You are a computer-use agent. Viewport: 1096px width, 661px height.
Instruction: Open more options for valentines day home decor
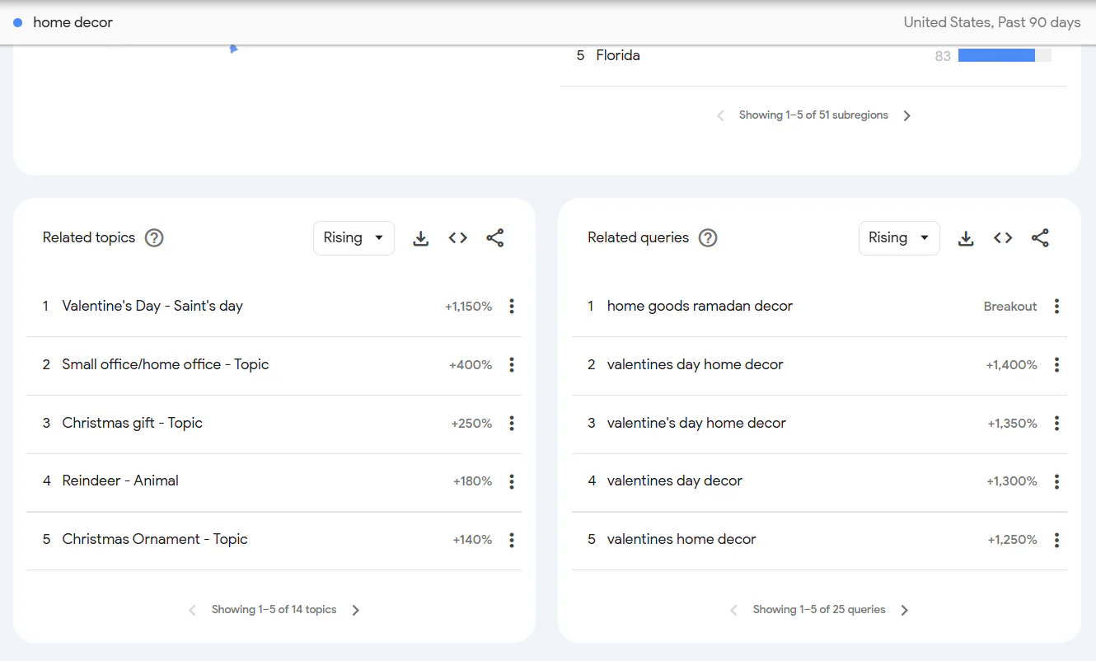pos(1057,365)
